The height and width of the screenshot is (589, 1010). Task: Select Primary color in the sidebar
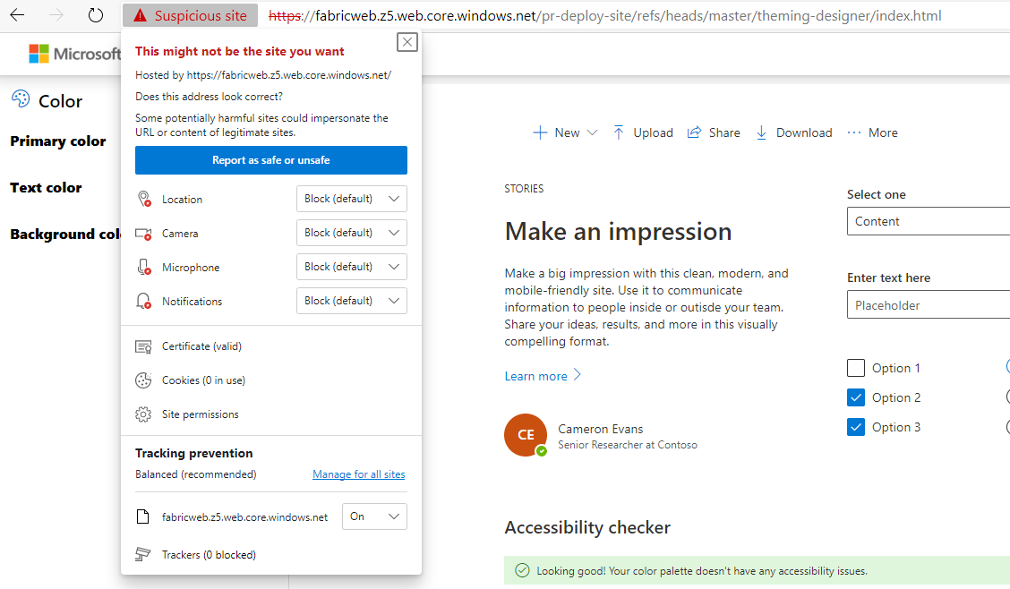pyautogui.click(x=57, y=141)
